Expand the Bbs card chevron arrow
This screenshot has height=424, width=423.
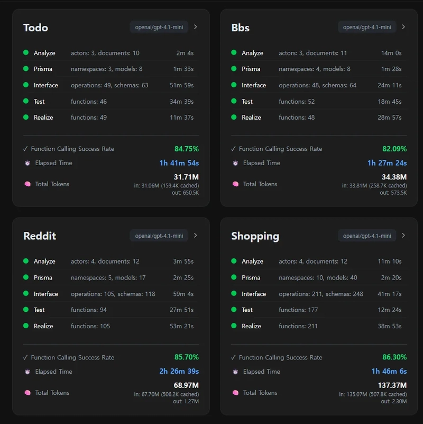coord(403,27)
